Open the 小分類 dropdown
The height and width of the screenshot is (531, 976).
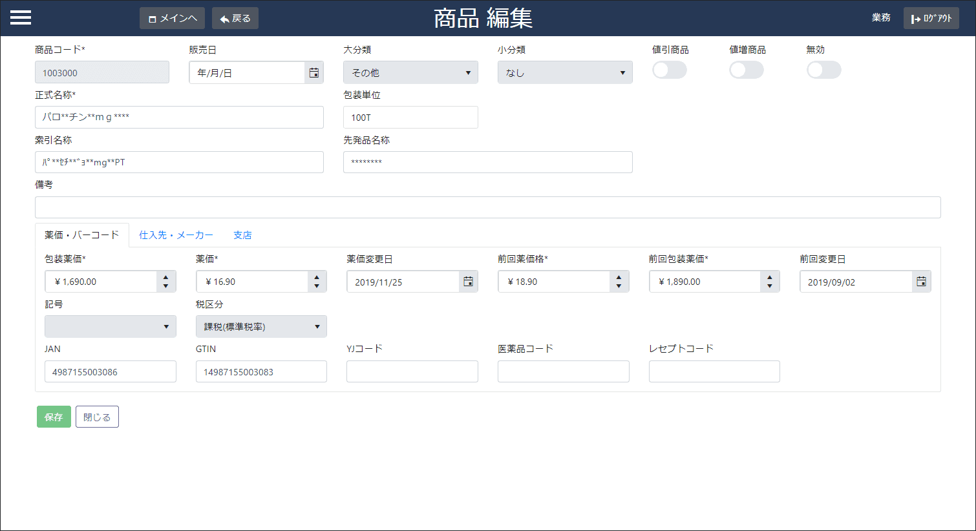click(565, 72)
